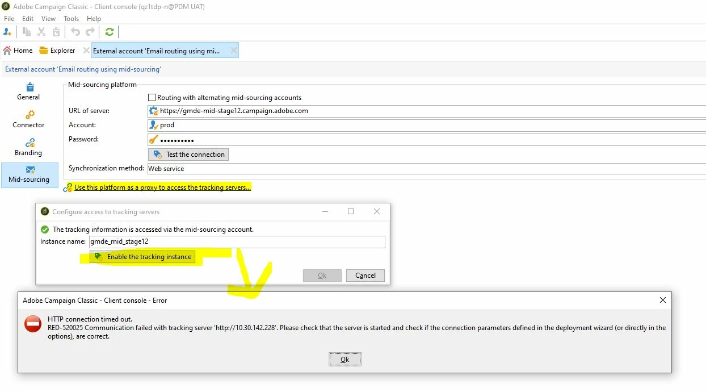Open the Connector gears section

30,115
